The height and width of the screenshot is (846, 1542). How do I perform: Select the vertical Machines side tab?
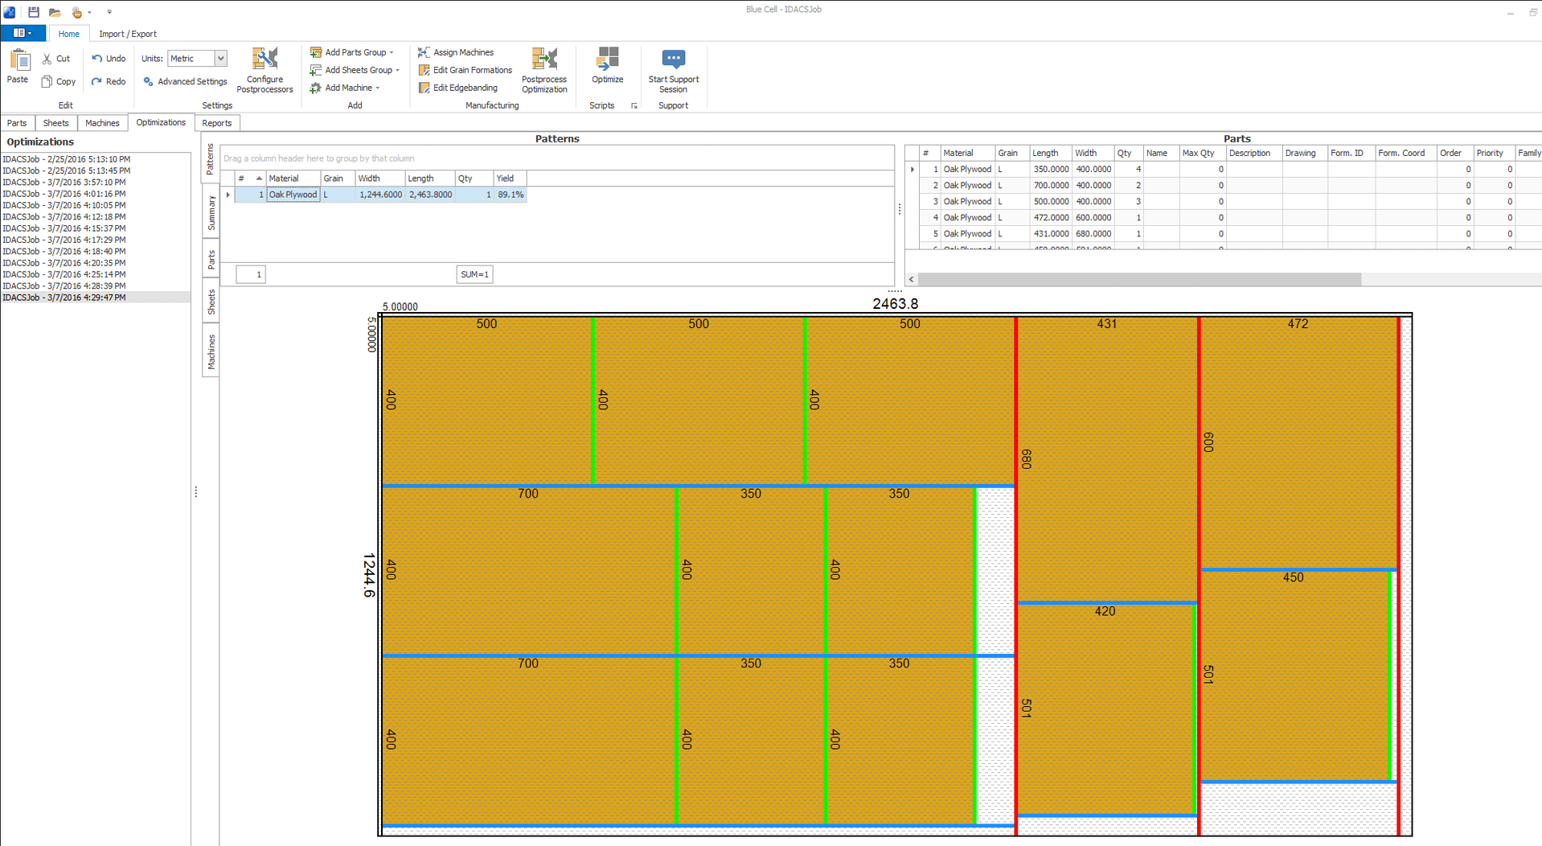(211, 351)
